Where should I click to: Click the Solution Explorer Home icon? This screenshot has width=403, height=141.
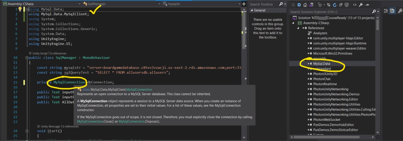tap(306, 4)
